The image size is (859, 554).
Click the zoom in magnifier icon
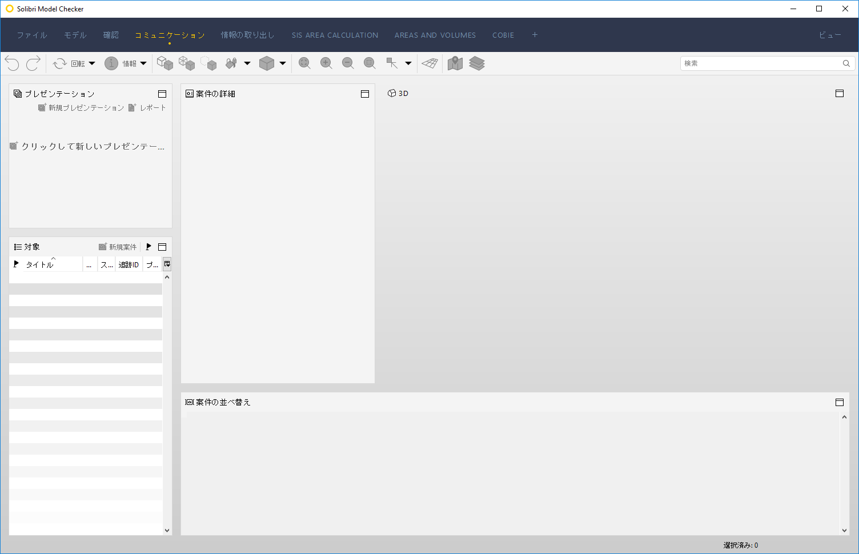pyautogui.click(x=326, y=63)
